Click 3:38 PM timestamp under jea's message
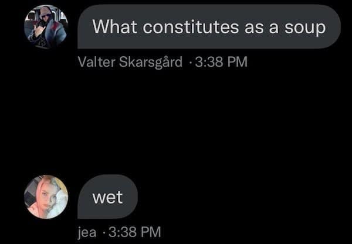The height and width of the screenshot is (244, 352). tap(135, 232)
